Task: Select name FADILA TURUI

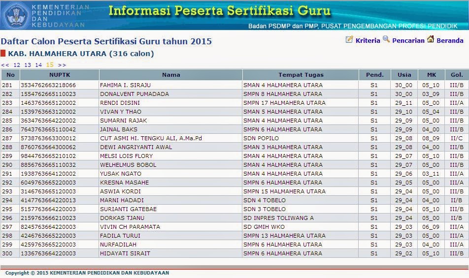Action: (120, 236)
